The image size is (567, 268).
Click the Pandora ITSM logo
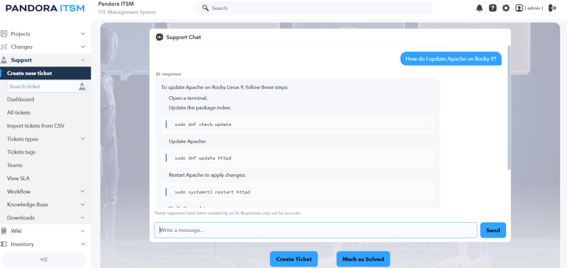pyautogui.click(x=45, y=8)
